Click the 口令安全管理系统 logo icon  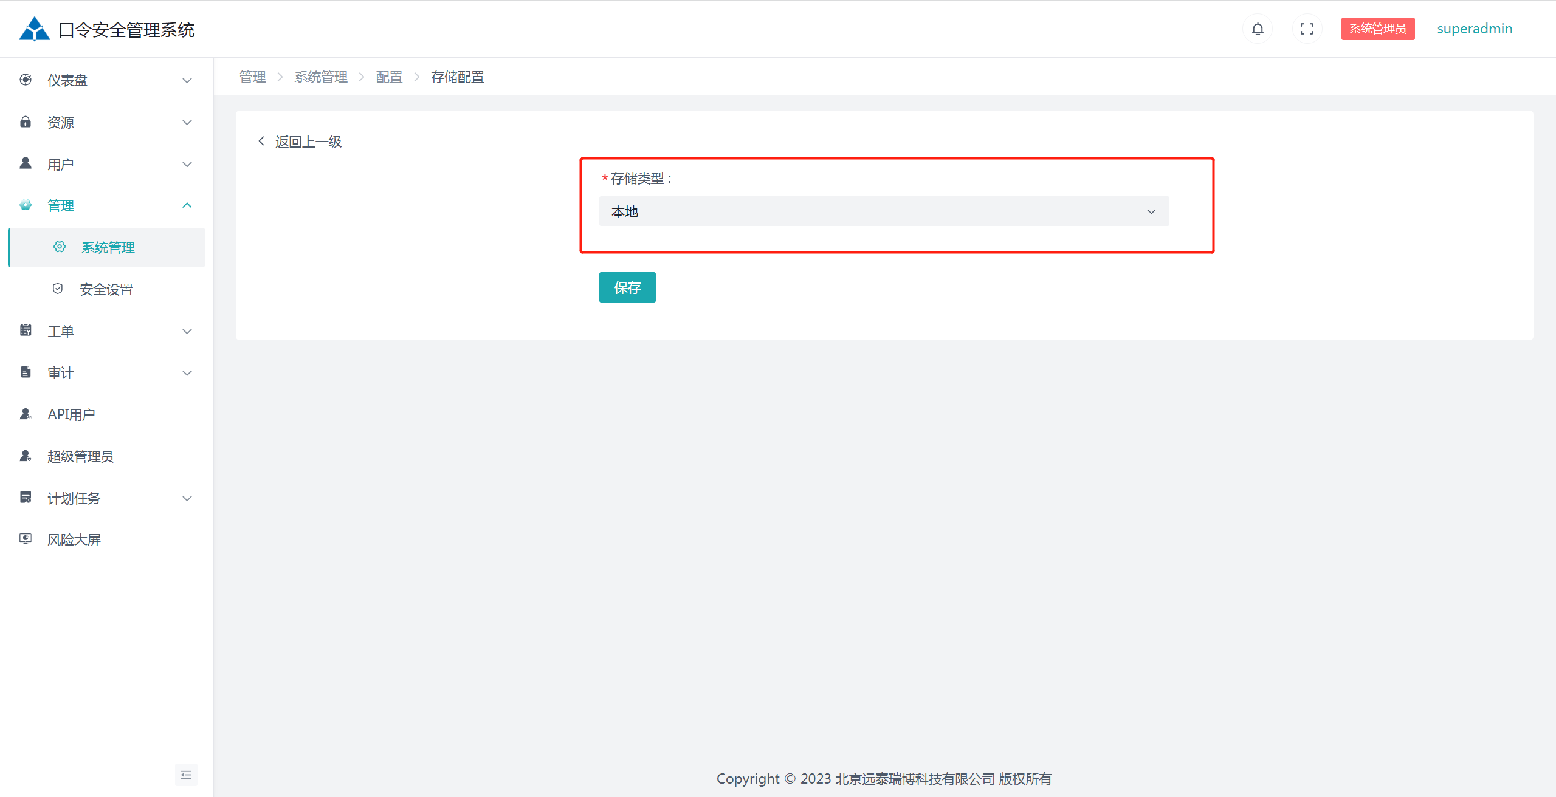point(34,29)
